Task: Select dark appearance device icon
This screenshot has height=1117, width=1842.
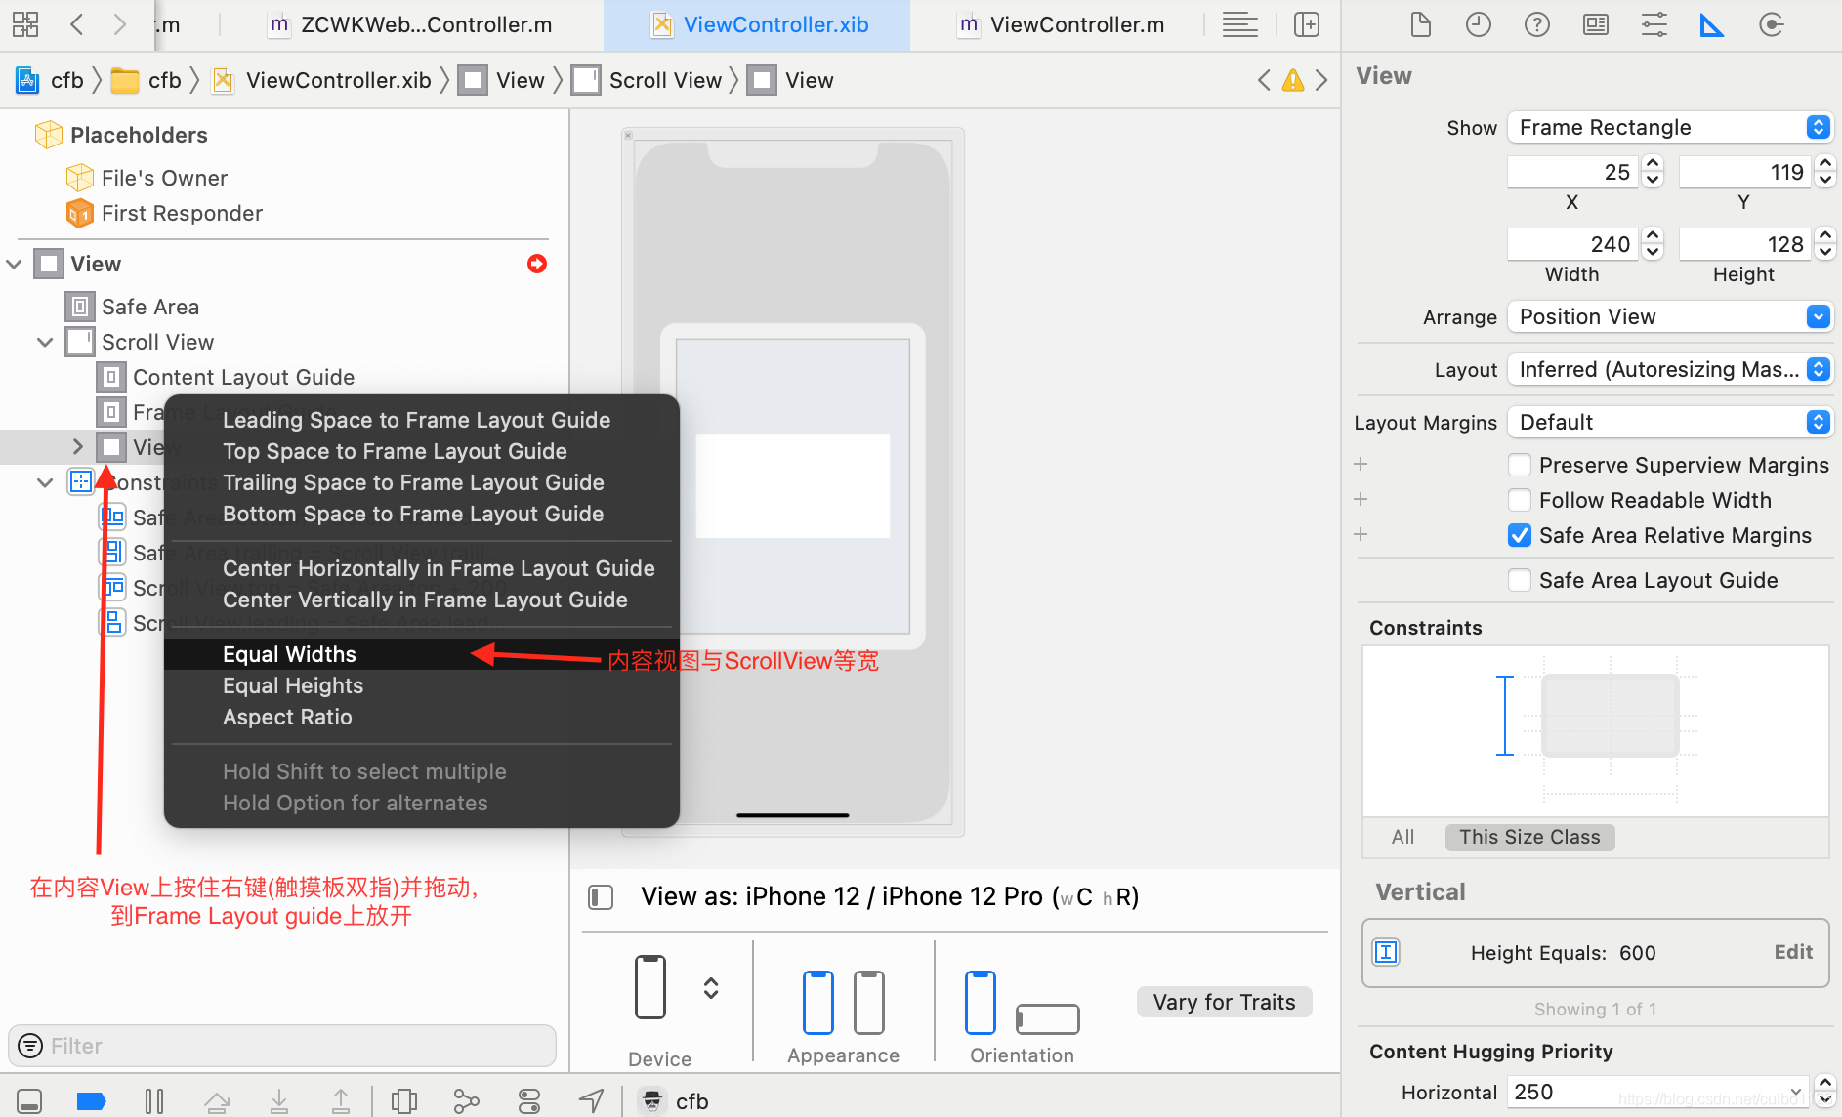Action: point(869,1002)
